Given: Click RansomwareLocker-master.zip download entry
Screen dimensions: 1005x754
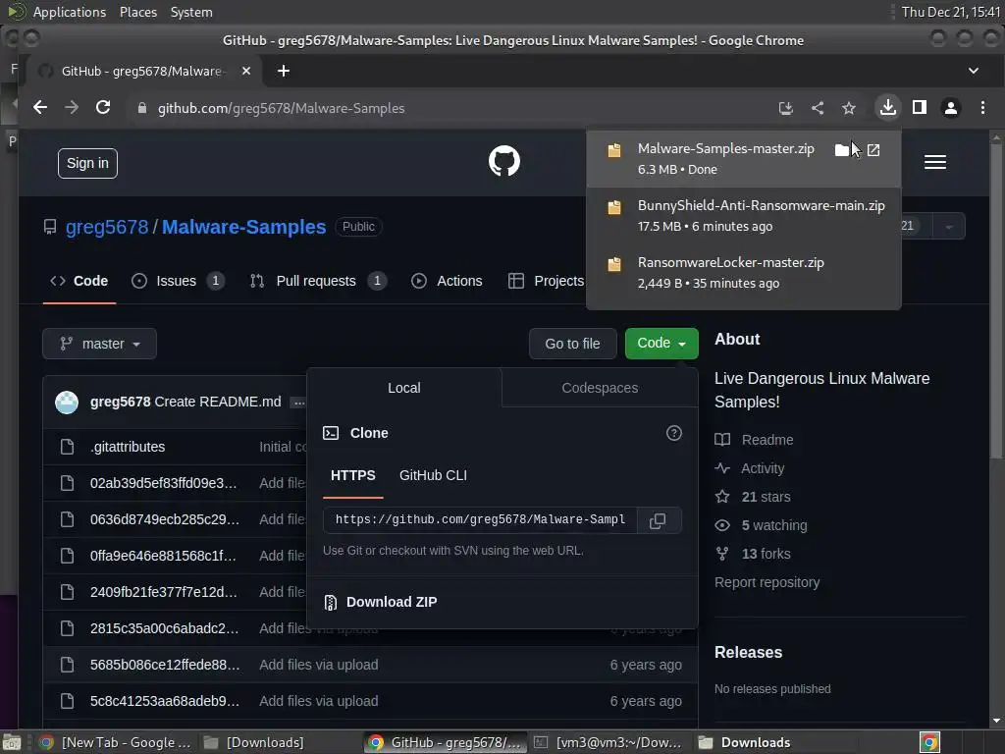Looking at the screenshot, I should tap(744, 273).
